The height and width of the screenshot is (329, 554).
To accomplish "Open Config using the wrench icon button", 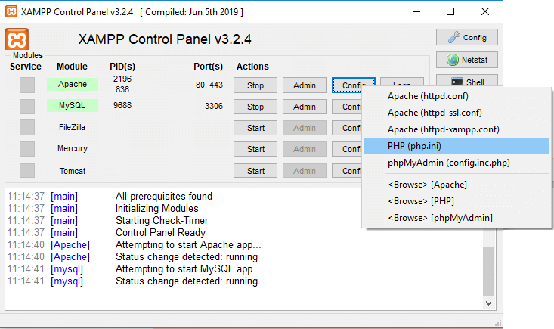I will (x=466, y=37).
